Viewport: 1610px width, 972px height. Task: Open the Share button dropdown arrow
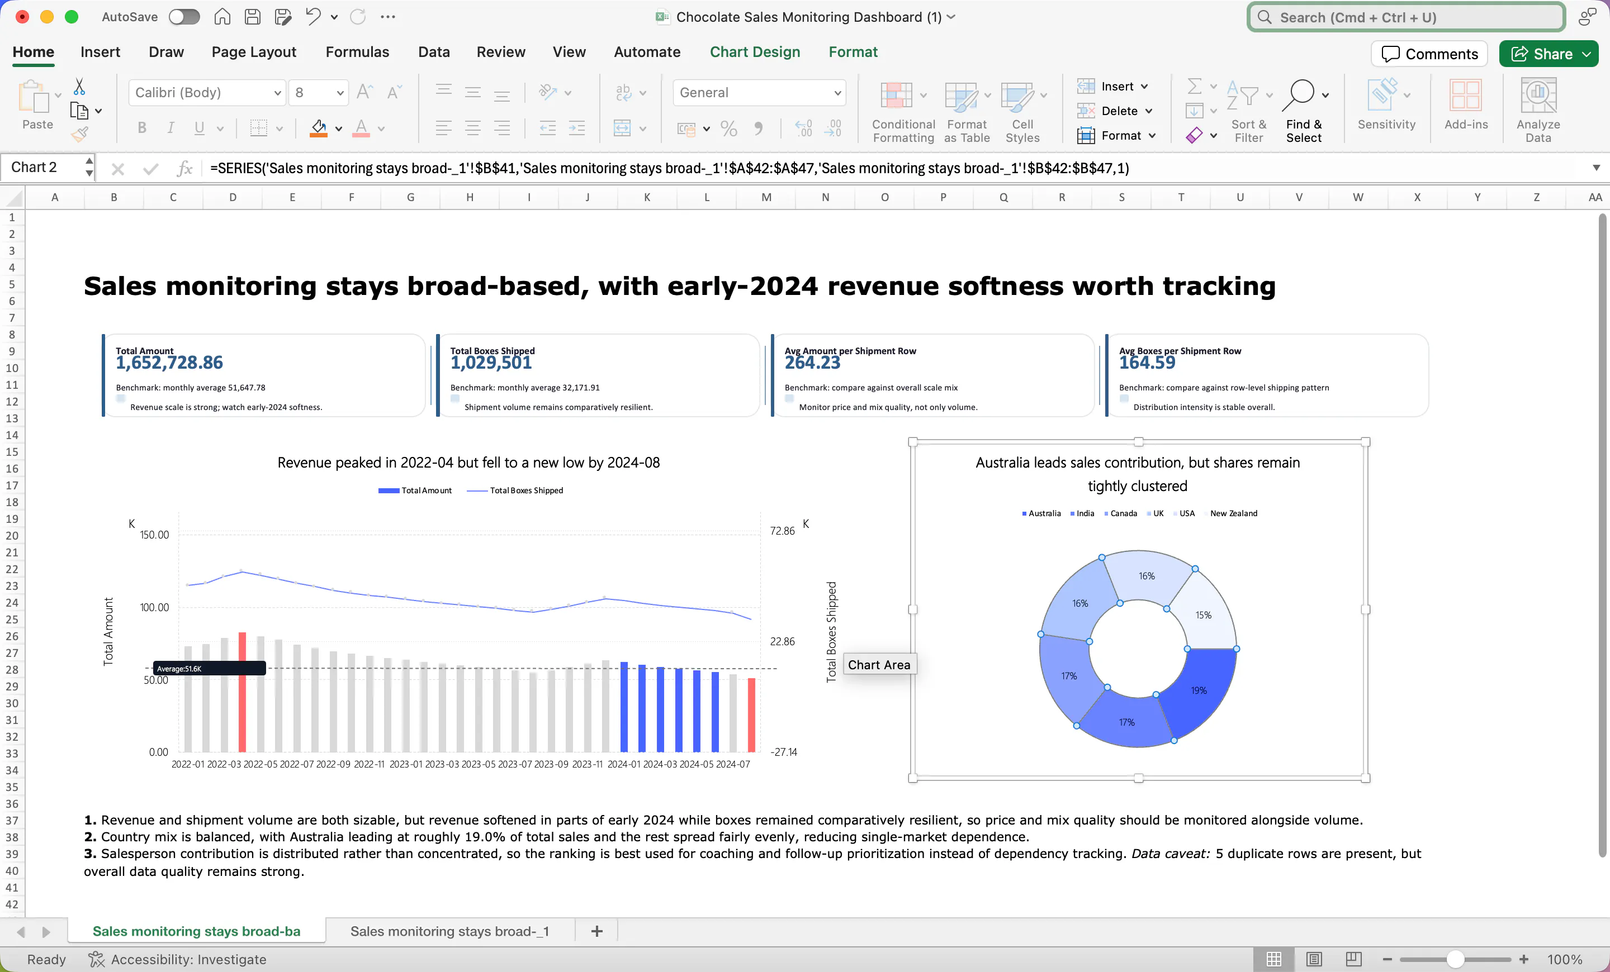1587,54
